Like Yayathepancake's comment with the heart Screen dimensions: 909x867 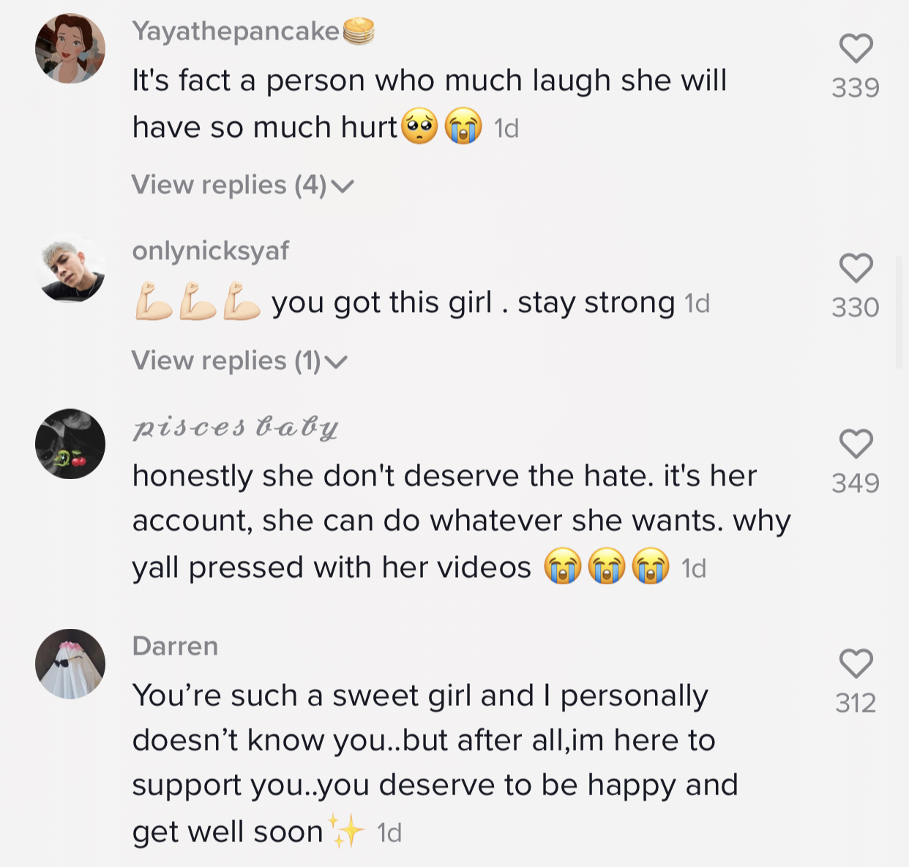[x=855, y=49]
